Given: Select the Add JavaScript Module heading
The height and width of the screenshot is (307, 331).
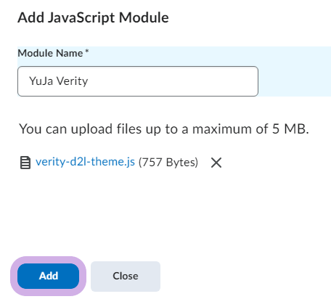Looking at the screenshot, I should (93, 17).
